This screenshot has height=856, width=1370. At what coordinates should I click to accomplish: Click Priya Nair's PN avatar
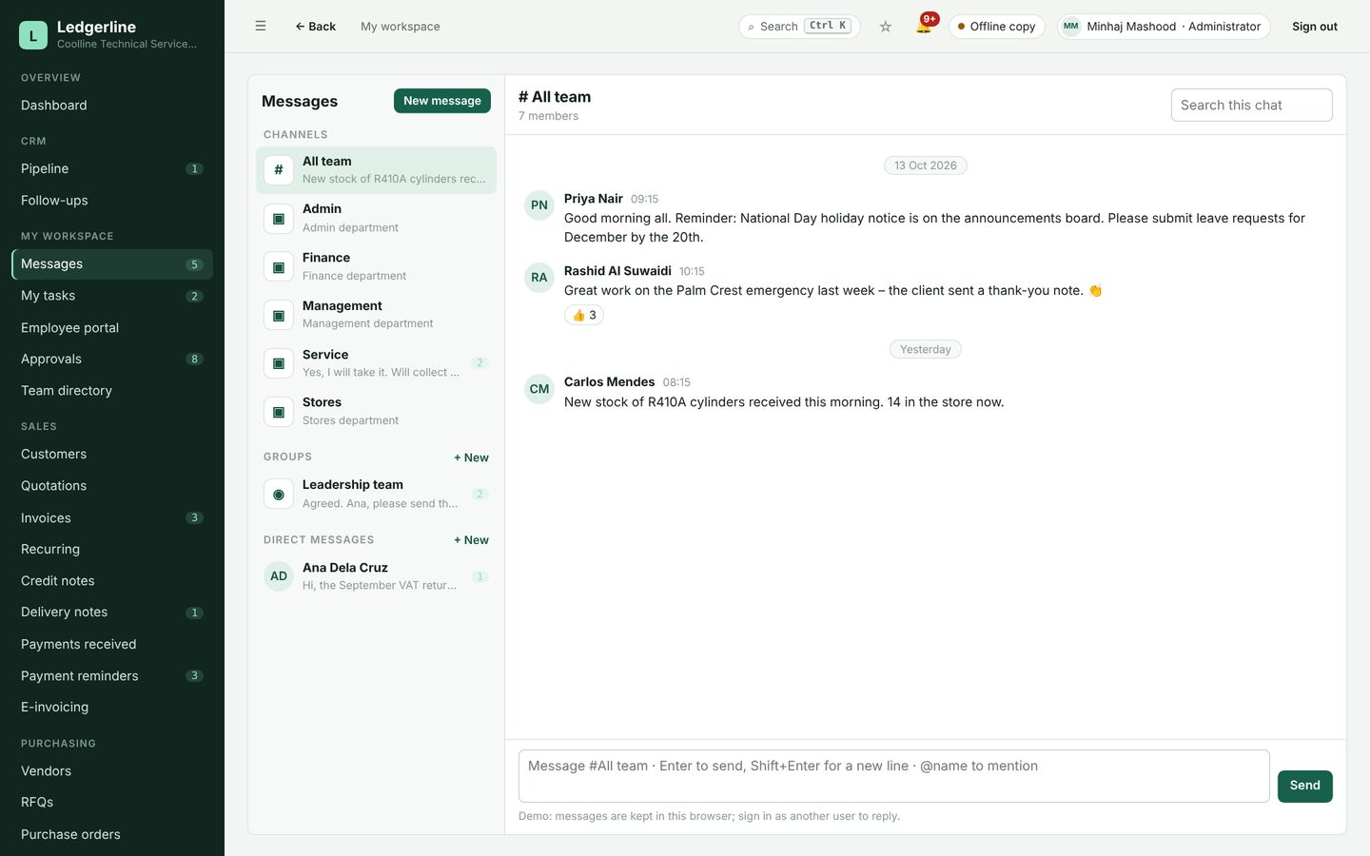click(x=539, y=205)
